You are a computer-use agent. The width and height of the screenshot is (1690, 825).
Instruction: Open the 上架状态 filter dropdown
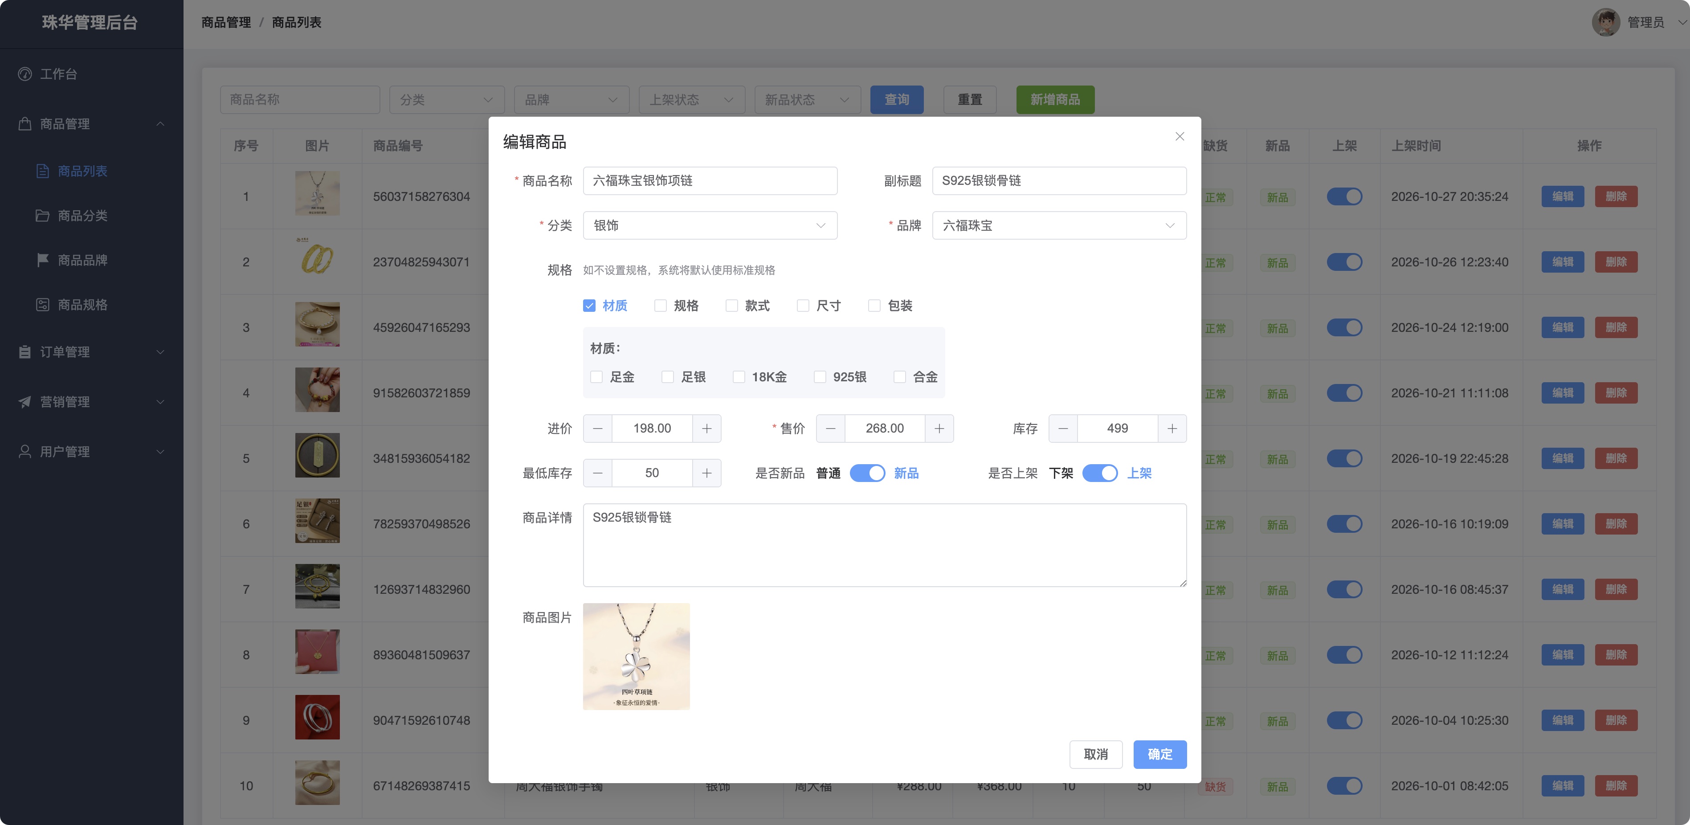tap(691, 100)
